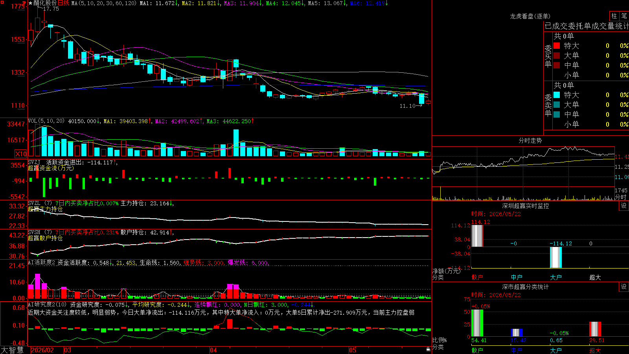The height and width of the screenshot is (354, 629).
Task: Click the MA(5,10,20,30,60,120) indicator label
Action: [x=104, y=3]
